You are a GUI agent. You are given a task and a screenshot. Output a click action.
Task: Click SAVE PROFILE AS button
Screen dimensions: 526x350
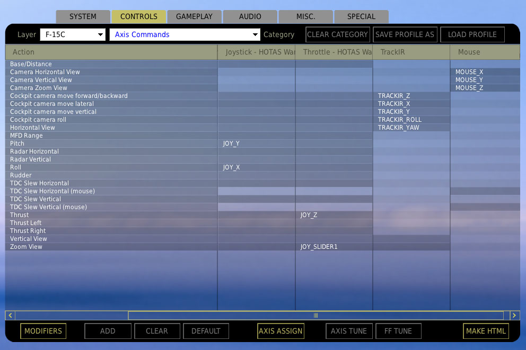click(405, 34)
